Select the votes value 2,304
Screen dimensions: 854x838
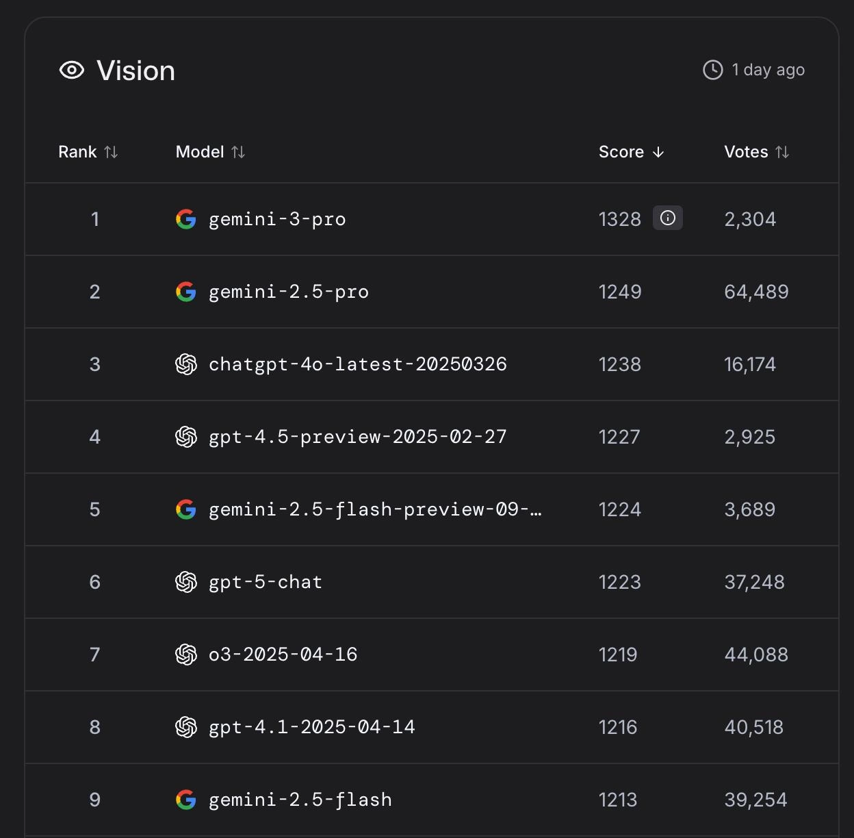tap(750, 219)
